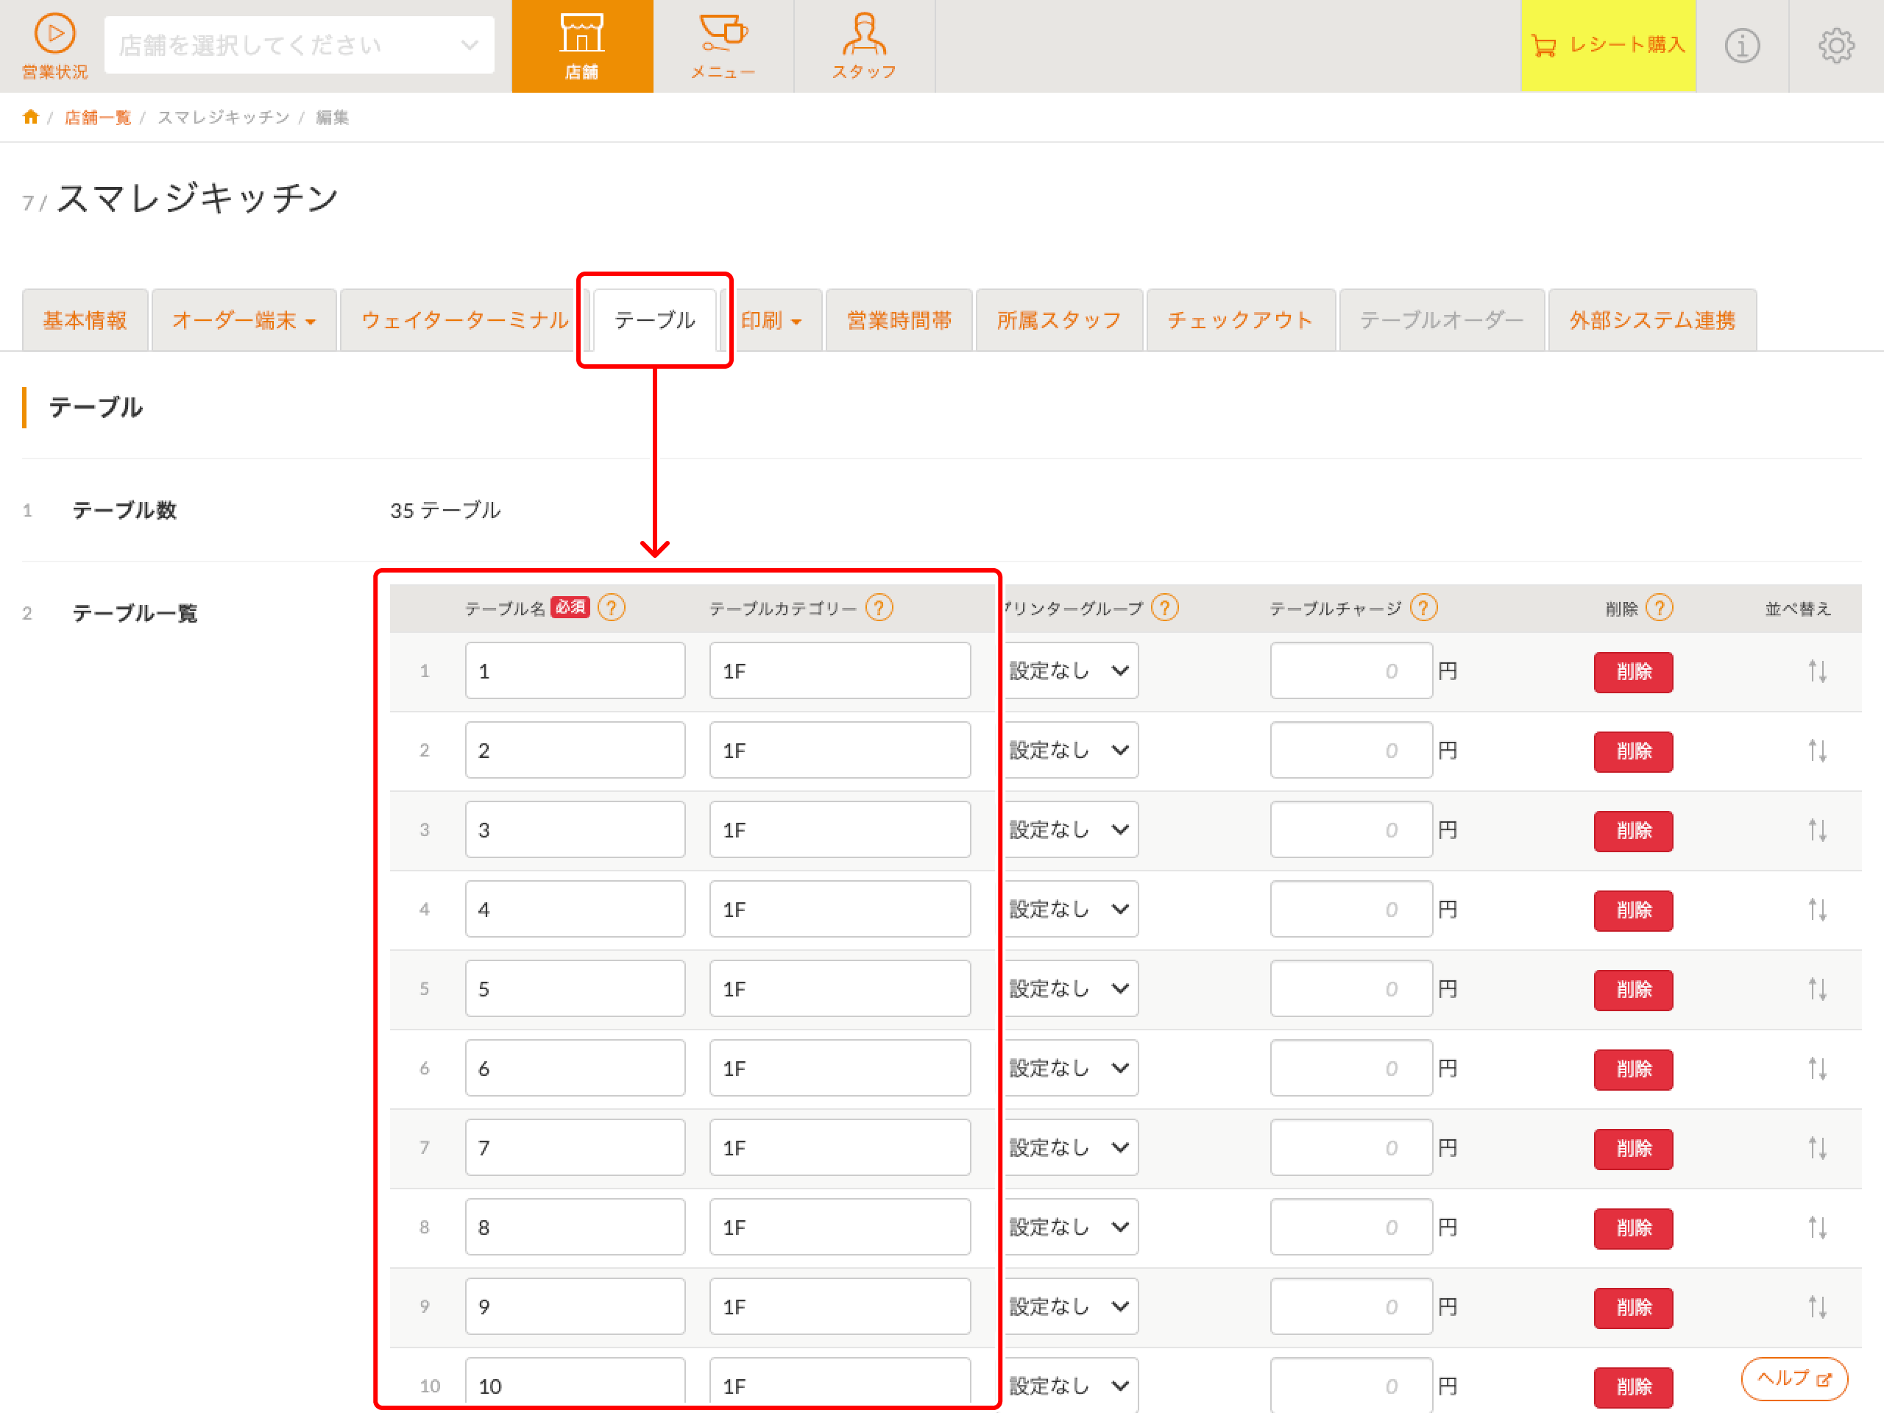Open the 外部システム連携 tab

coord(1652,320)
